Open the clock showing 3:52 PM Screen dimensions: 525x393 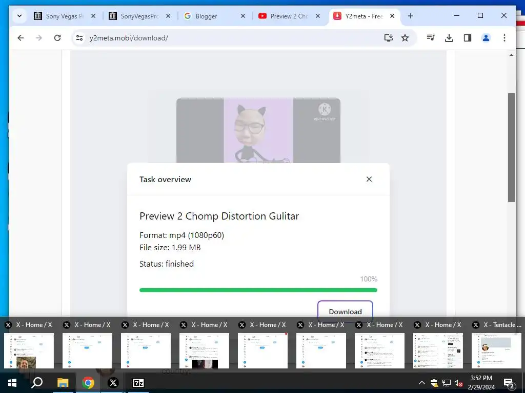tap(481, 383)
